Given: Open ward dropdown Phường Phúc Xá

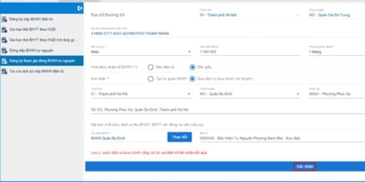Looking at the screenshot, I should [337, 94].
